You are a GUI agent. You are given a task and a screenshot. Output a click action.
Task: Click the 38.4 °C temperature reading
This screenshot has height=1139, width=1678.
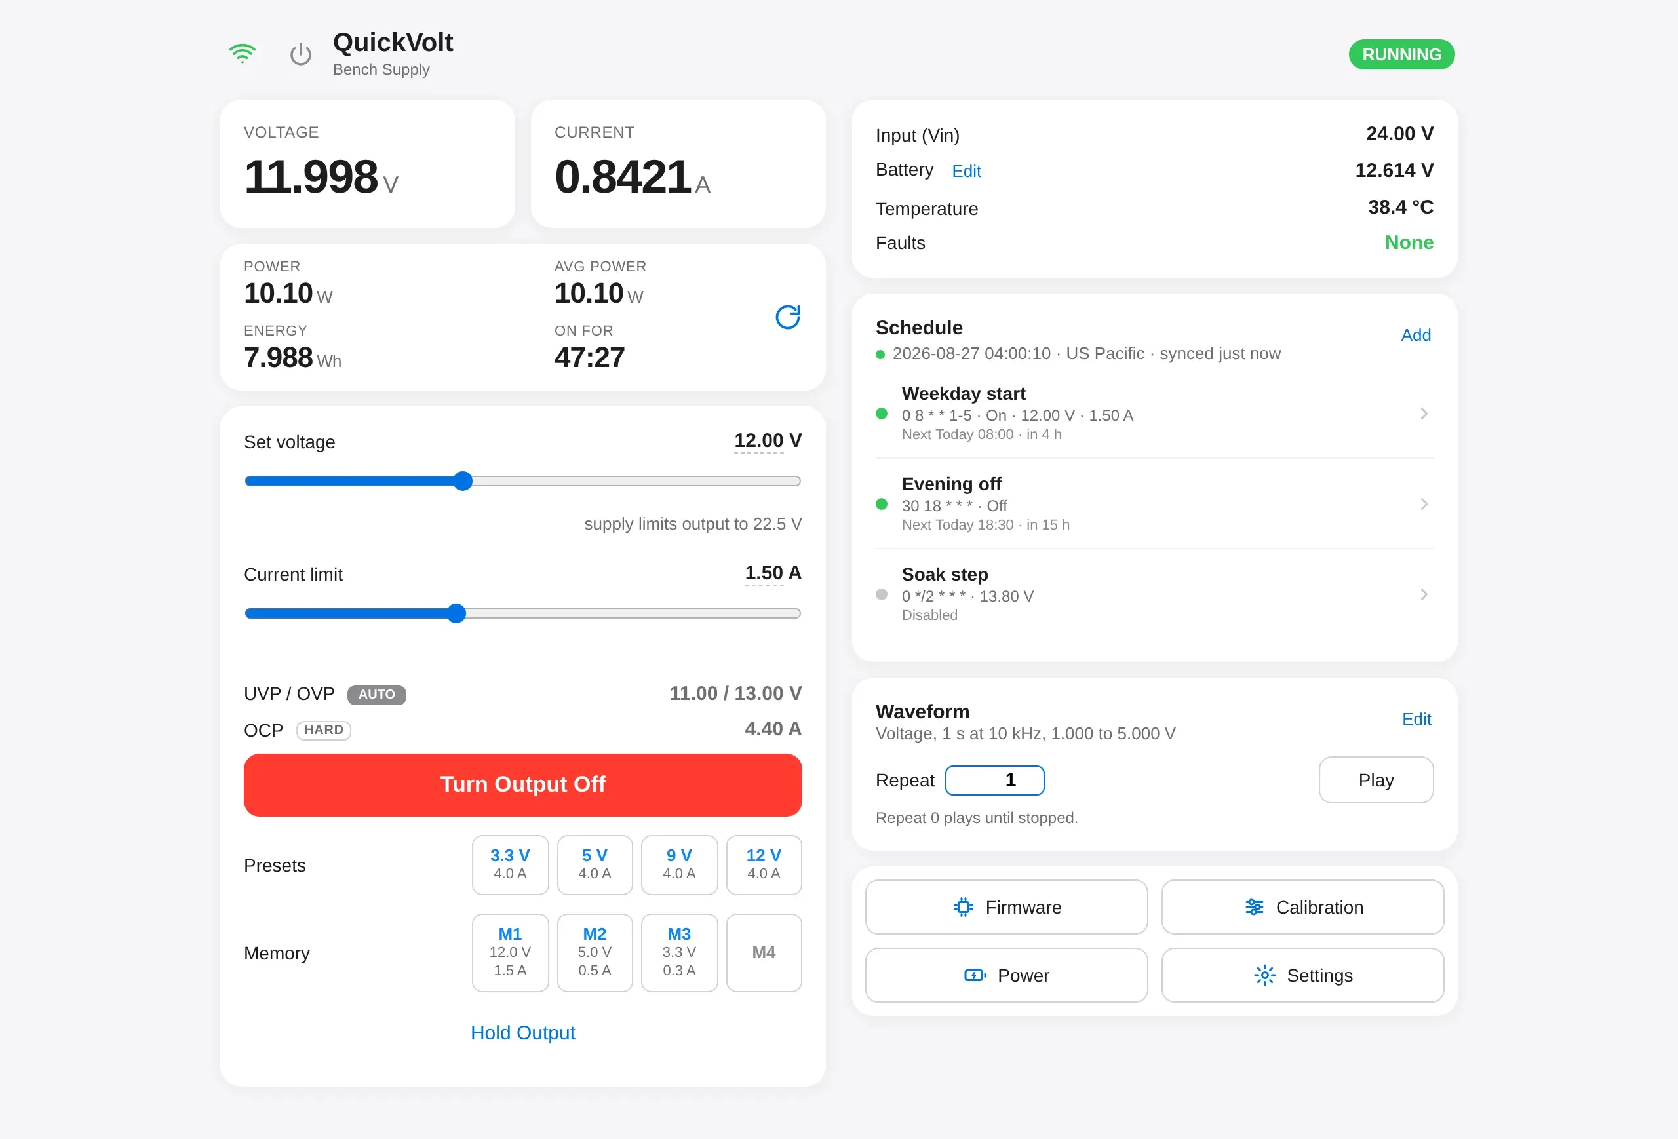[x=1400, y=207]
